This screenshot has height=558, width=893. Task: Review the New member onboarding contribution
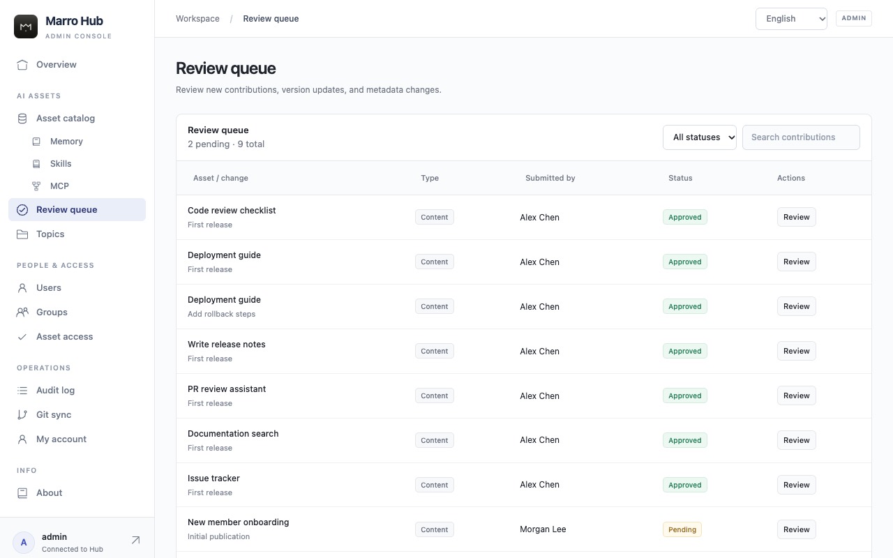tap(796, 529)
